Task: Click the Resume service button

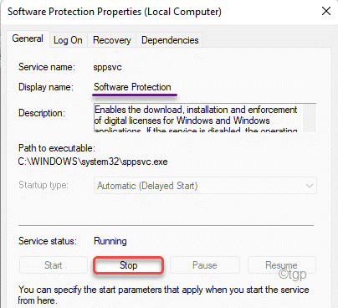Action: (282, 265)
